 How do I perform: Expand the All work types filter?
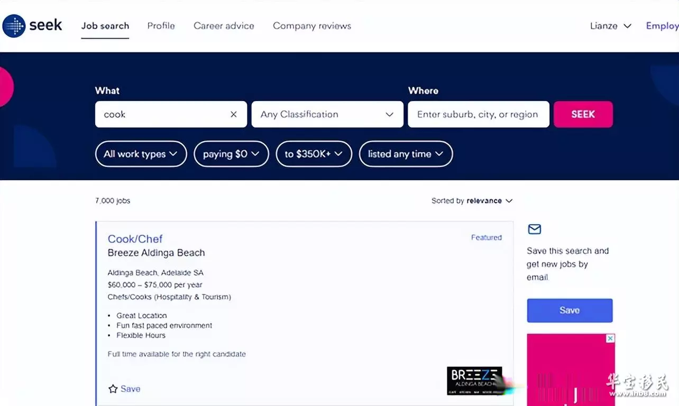[x=141, y=154]
